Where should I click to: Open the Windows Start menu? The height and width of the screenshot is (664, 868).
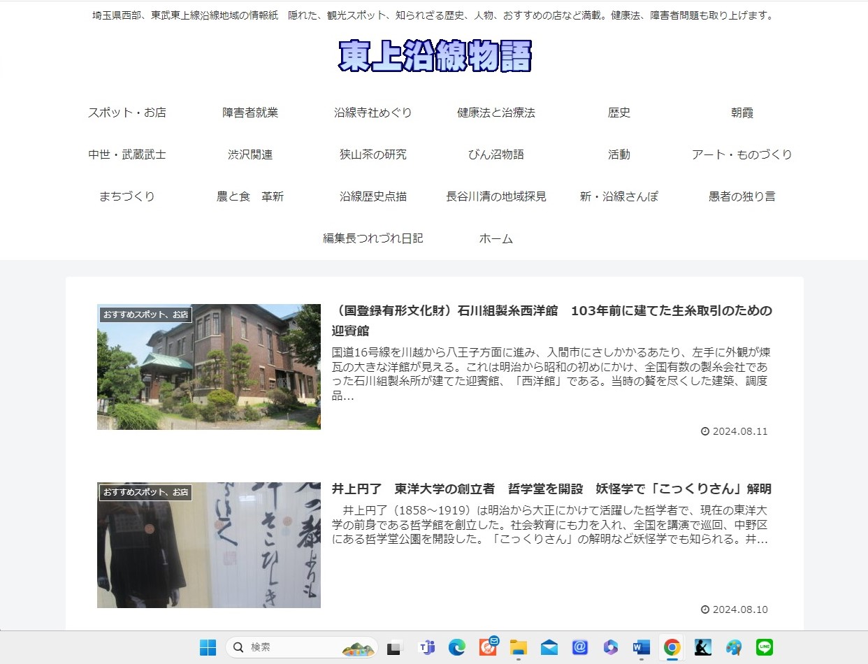coord(208,648)
